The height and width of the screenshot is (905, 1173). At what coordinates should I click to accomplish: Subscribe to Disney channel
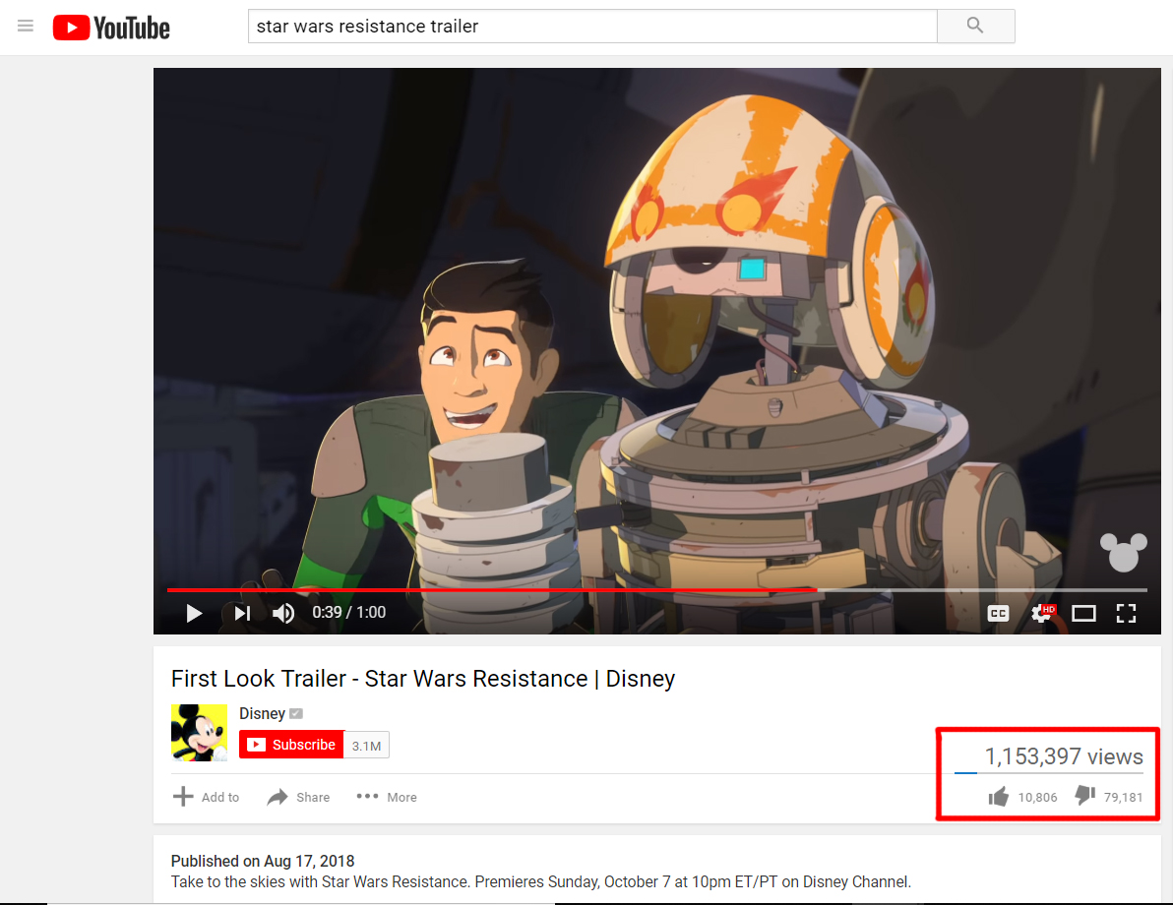[x=291, y=745]
